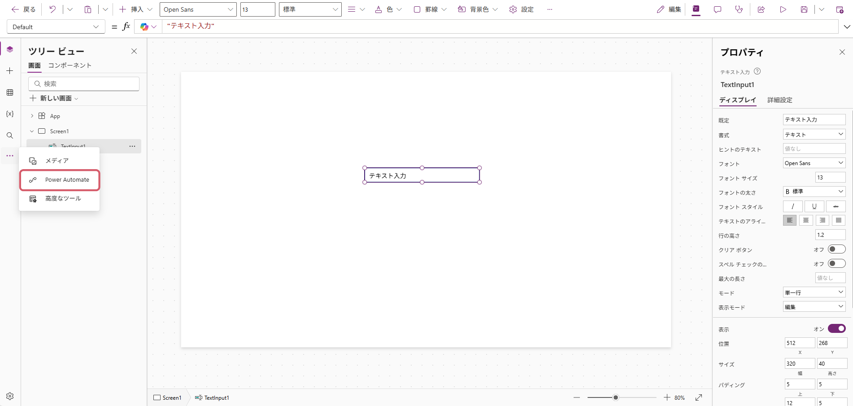This screenshot has width=853, height=406.
Task: Expand the Default property dropdown
Action: point(56,27)
